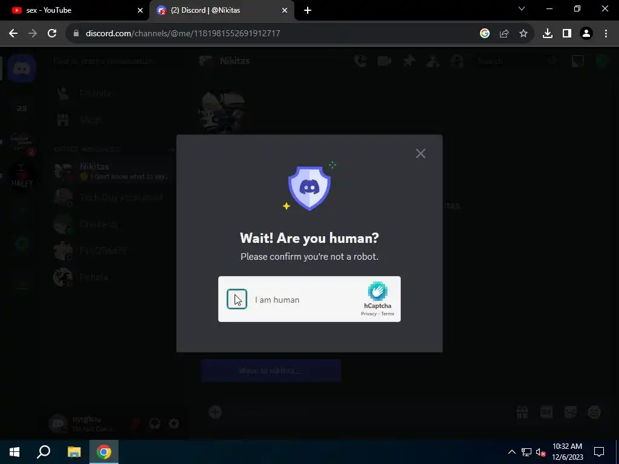Viewport: 619px width, 464px height.
Task: Show hidden system tray icons
Action: click(x=511, y=452)
